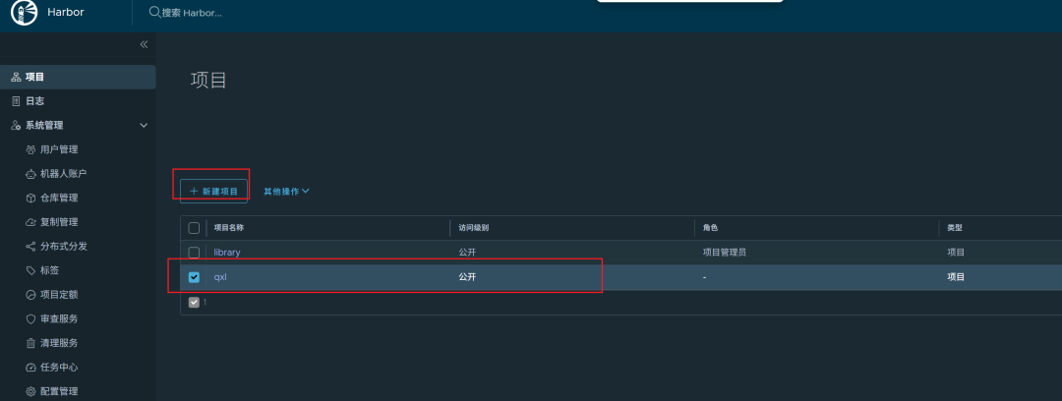Screen dimensions: 1062x401
Task: Click the 新建项目 button
Action: [213, 192]
